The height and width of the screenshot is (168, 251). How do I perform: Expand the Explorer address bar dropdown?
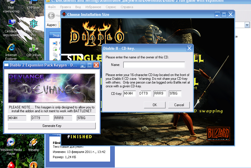coord(247,25)
